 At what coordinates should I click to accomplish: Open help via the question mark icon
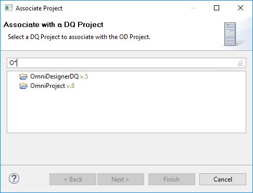coord(14,178)
